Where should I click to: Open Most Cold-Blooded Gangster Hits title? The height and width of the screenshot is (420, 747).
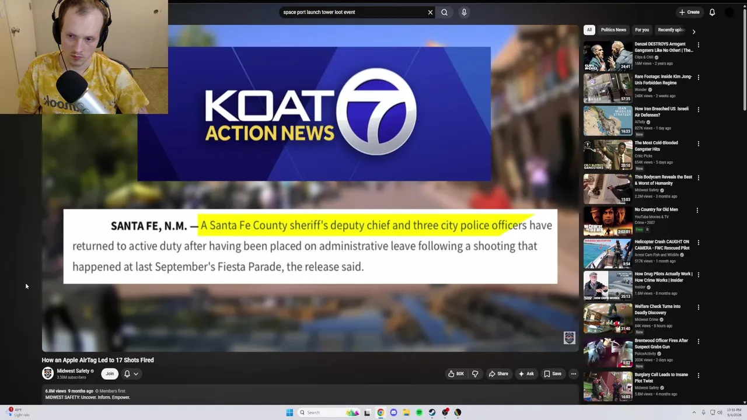(656, 146)
